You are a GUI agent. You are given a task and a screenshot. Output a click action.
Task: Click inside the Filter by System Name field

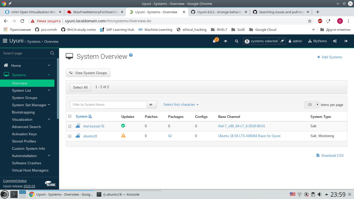pos(108,104)
